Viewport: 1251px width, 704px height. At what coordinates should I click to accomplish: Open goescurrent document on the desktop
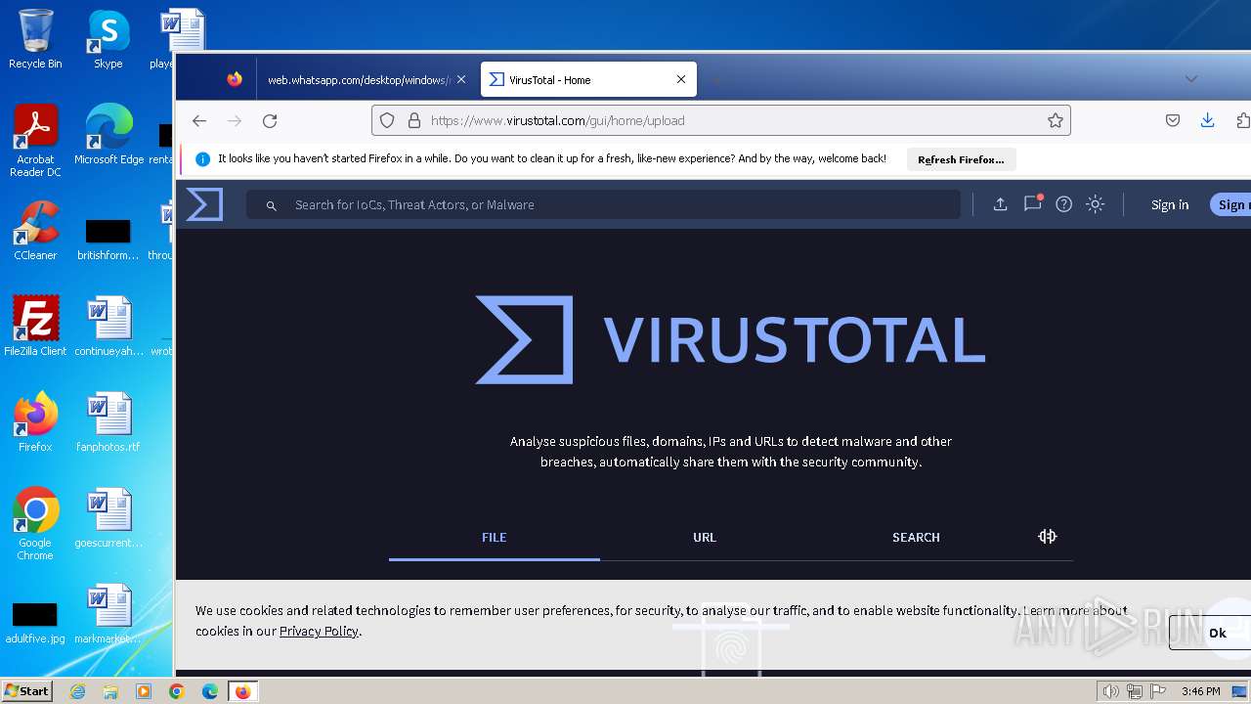(108, 518)
